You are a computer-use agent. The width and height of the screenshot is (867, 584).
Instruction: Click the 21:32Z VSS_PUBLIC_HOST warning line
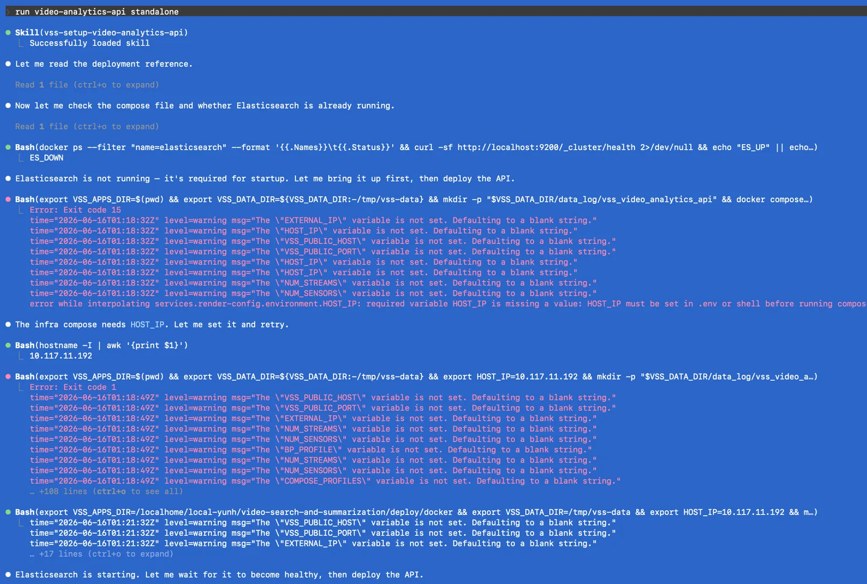[x=323, y=523]
